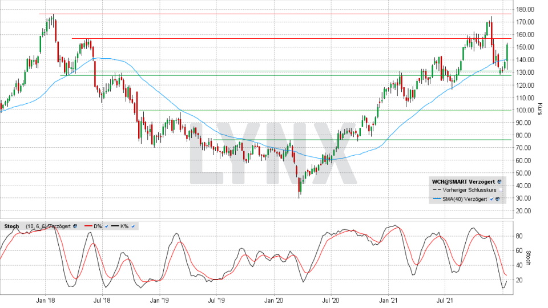Enable the Vorheriger Schlusskurs checkbox
Viewport: 548px width, 308px height.
501,190
